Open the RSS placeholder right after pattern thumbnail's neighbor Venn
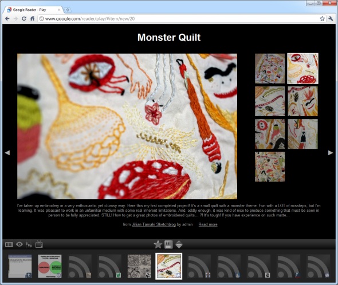 [x=80, y=266]
